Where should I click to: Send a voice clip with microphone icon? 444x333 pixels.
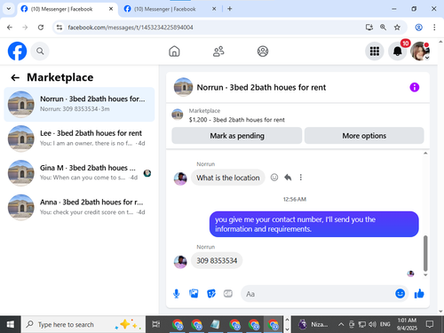click(177, 294)
